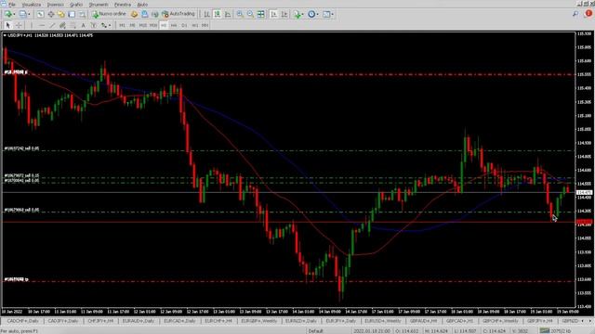Open the Strategy Tester icon
595x334 pixels.
click(83, 15)
